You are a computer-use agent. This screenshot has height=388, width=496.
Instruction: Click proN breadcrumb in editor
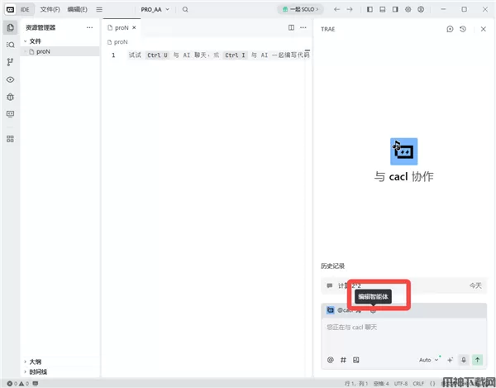coord(117,41)
